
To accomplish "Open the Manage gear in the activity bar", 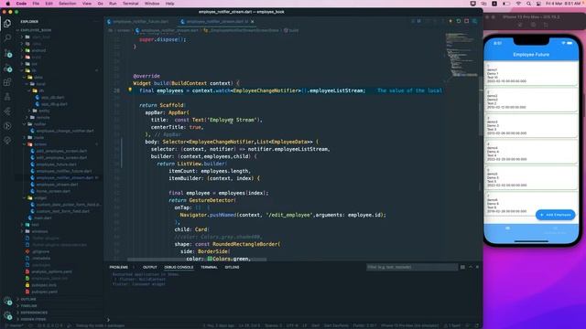I will click(7, 315).
